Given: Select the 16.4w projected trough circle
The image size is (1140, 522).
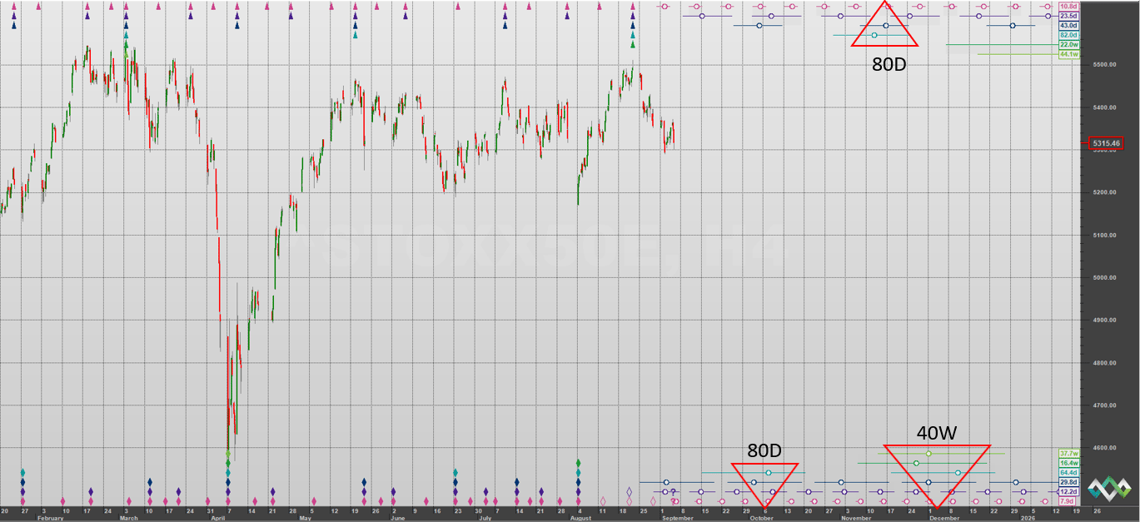Looking at the screenshot, I should point(916,463).
